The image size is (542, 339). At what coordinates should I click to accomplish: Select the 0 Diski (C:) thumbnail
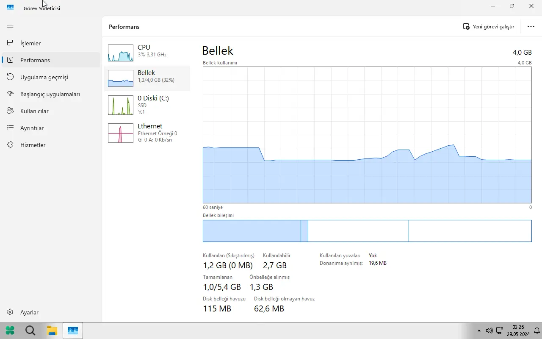coord(121,105)
